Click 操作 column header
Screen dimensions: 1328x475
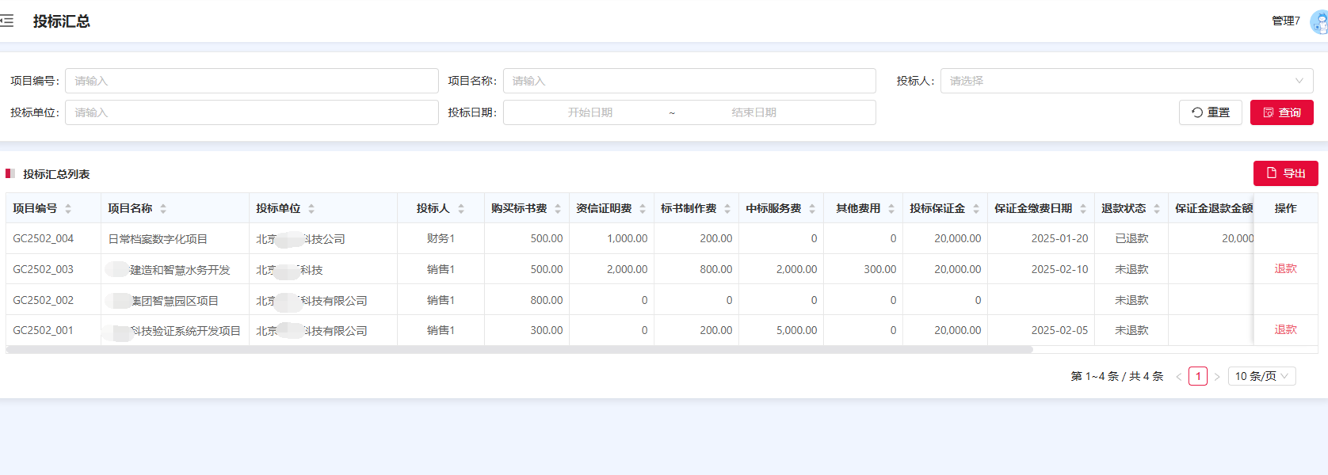pyautogui.click(x=1285, y=208)
